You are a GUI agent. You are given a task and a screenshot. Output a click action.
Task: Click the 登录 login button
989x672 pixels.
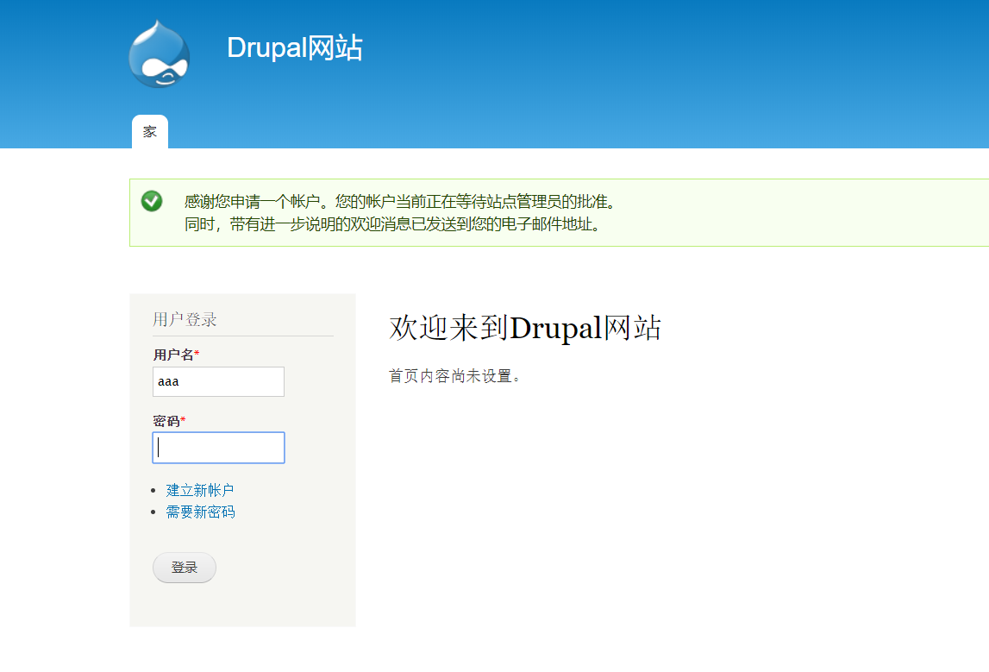click(185, 568)
